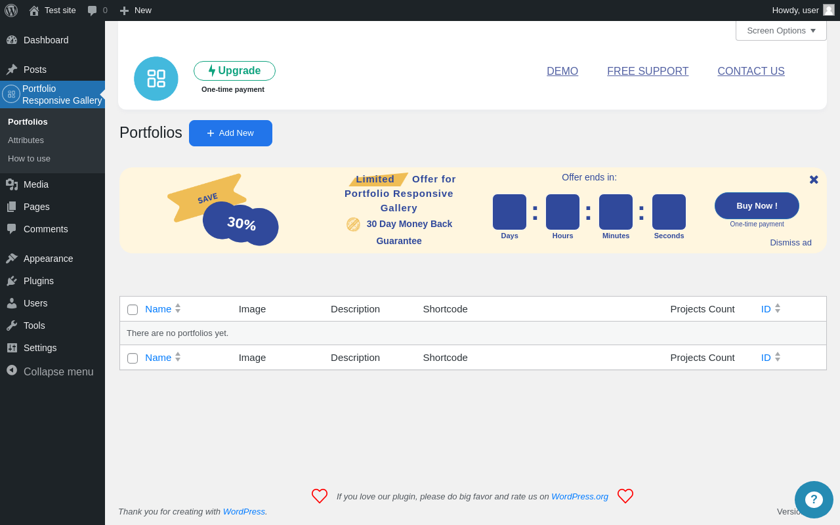Click the Plugins plug icon
This screenshot has width=840, height=525.
click(12, 281)
